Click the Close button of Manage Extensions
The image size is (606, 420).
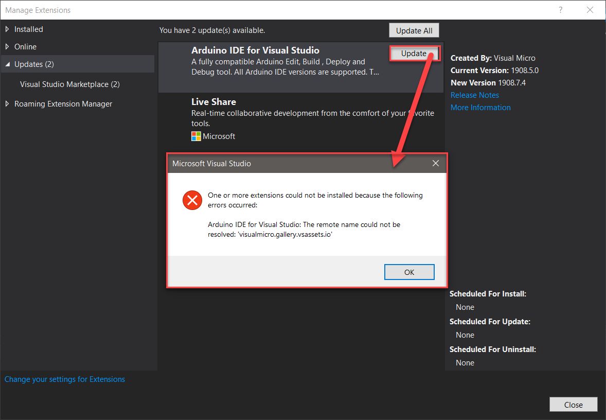point(573,405)
